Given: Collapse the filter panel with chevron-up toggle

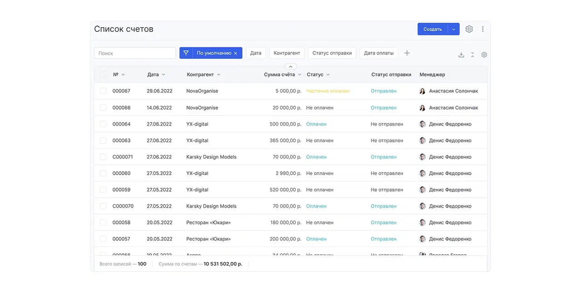Looking at the screenshot, I should (x=290, y=67).
